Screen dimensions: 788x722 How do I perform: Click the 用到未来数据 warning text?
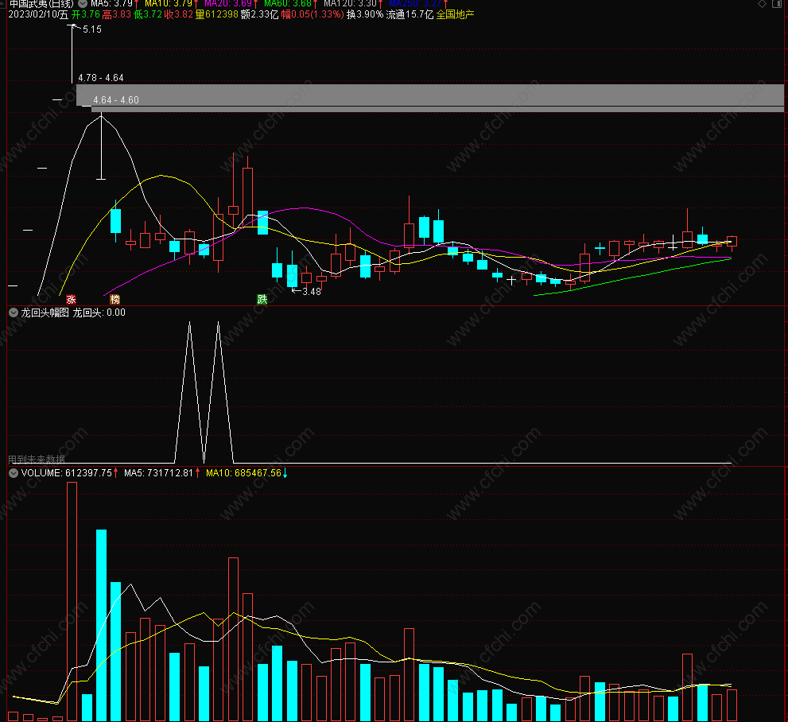(x=37, y=460)
